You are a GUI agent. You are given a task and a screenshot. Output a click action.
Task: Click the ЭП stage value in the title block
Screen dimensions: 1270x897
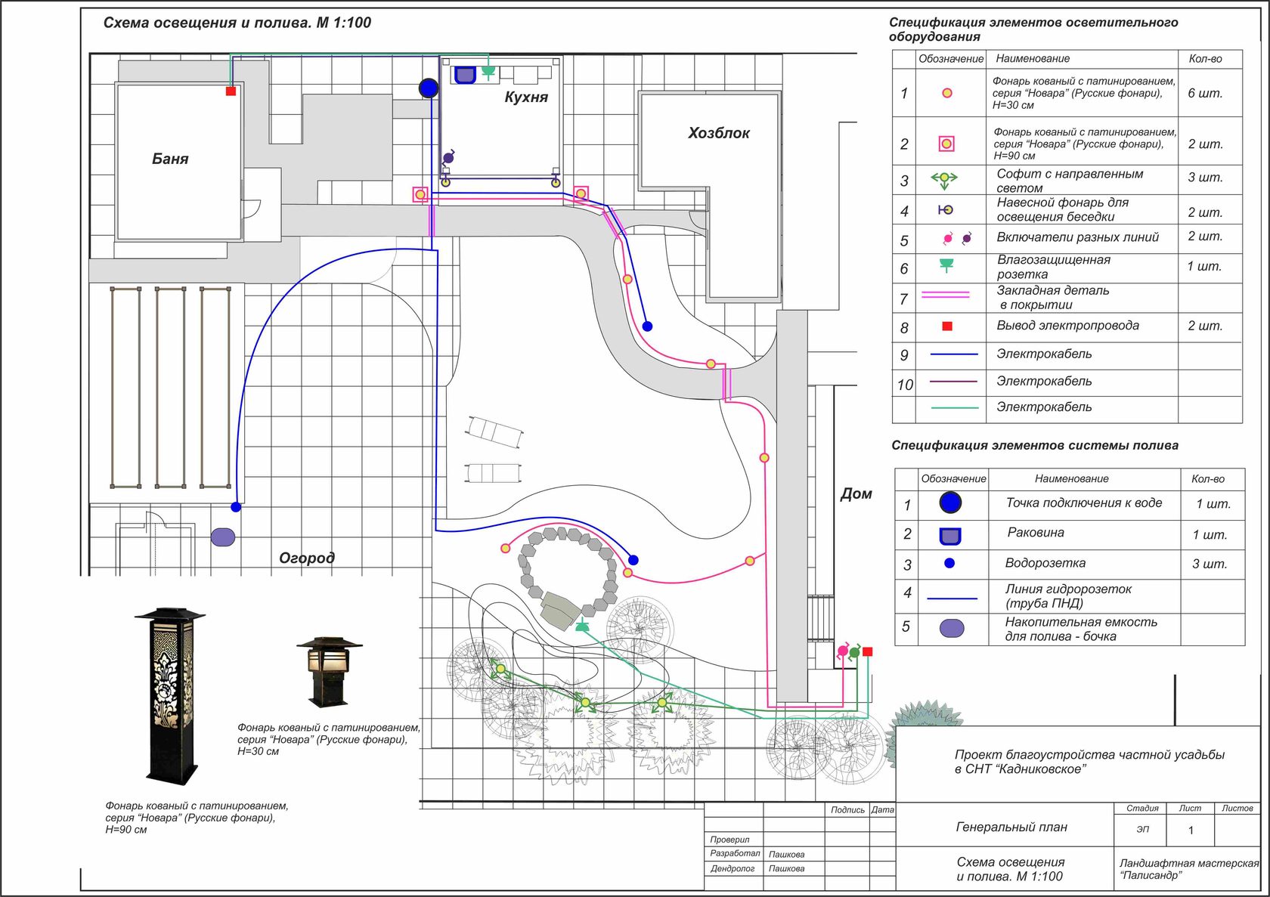pyautogui.click(x=1143, y=830)
